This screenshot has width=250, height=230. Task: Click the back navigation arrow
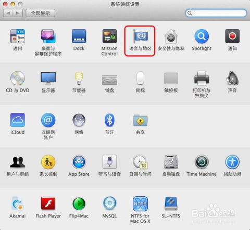[8, 13]
